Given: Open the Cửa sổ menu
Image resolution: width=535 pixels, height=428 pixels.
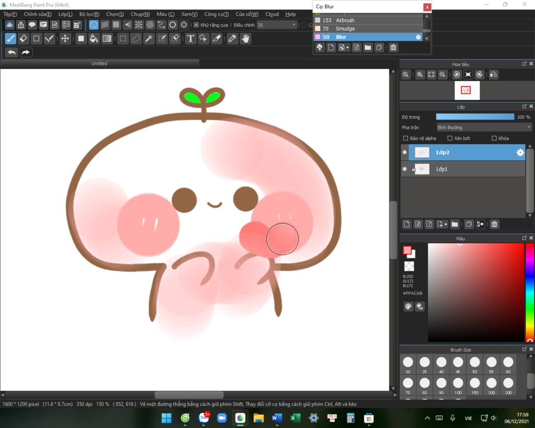Looking at the screenshot, I should pyautogui.click(x=247, y=14).
